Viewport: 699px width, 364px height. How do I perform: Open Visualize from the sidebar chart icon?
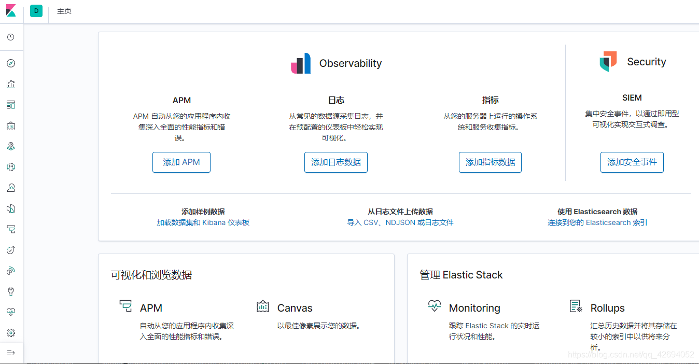(x=11, y=84)
